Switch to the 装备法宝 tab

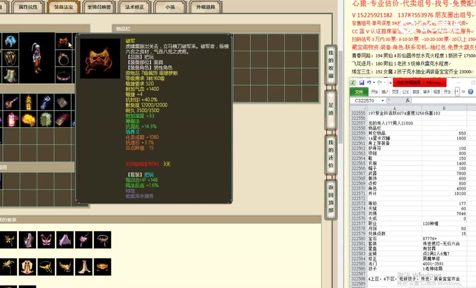click(64, 7)
